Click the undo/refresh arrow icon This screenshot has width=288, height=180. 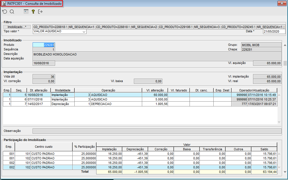click(5, 12)
